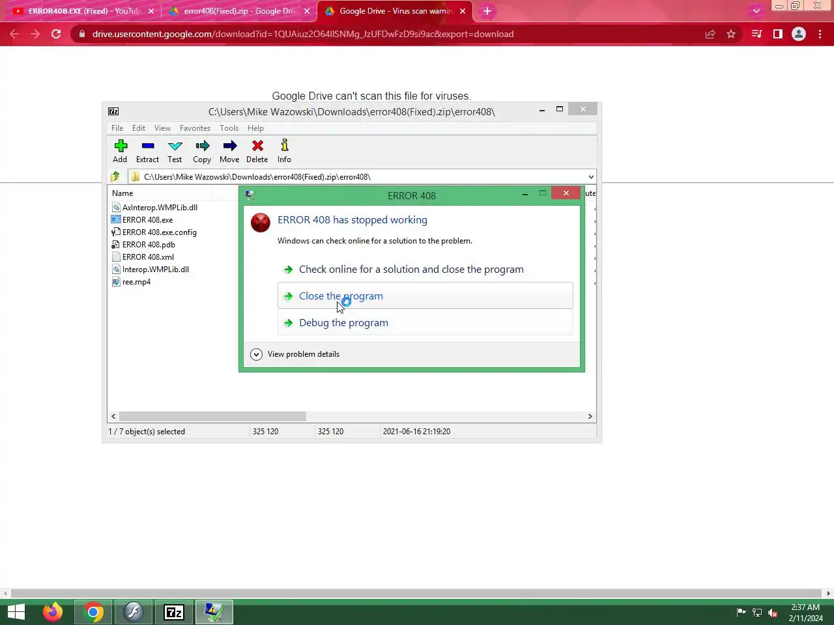Screen dimensions: 834x625
Task: Click the Extract toolbar icon
Action: click(148, 151)
